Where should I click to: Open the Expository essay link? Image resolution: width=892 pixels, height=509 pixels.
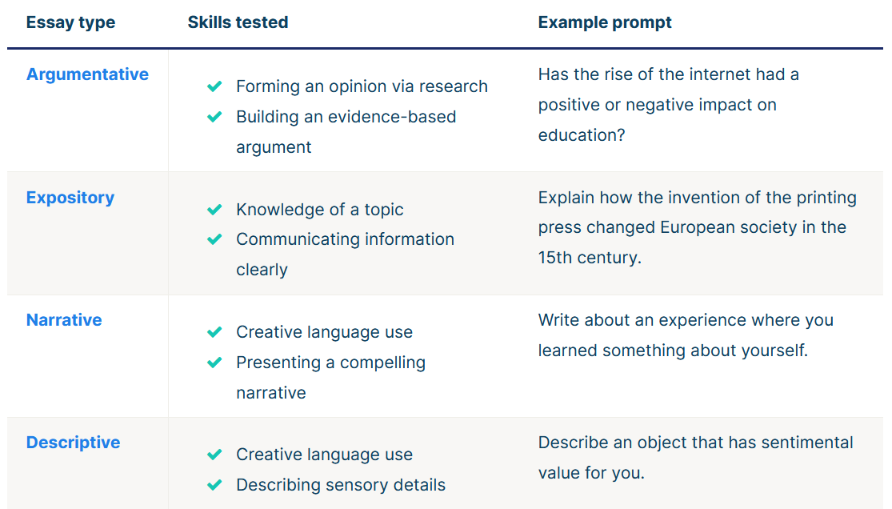click(70, 198)
